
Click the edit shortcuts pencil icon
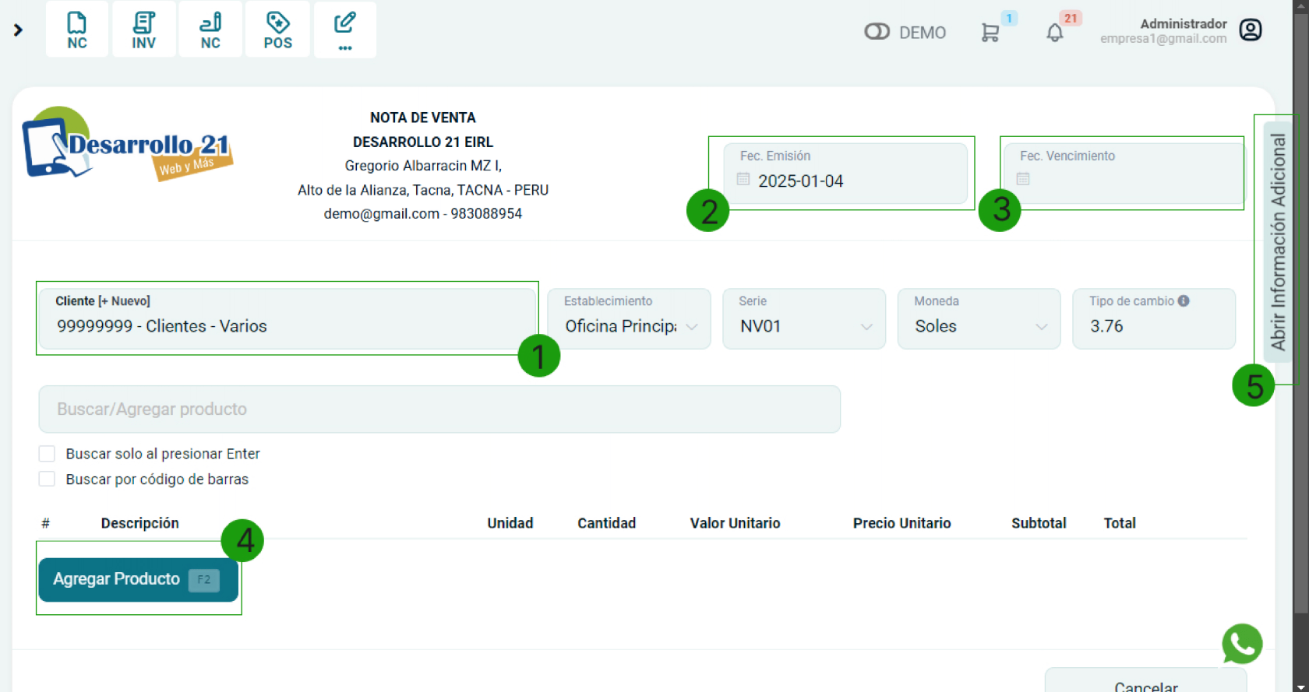(x=344, y=30)
